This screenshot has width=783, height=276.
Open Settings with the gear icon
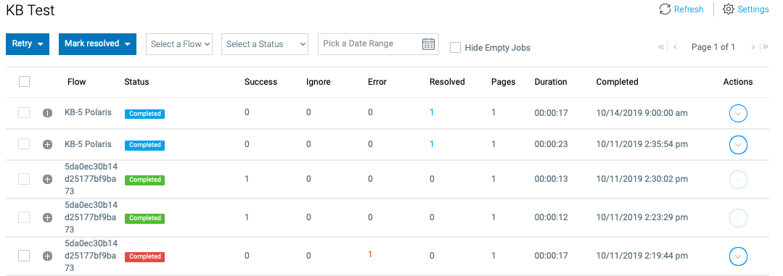[x=729, y=9]
